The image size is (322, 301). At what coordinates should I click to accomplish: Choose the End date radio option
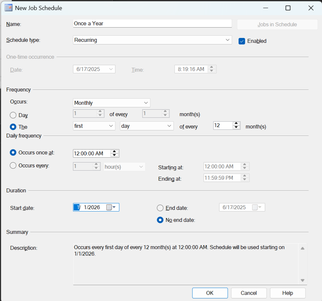tap(160, 208)
